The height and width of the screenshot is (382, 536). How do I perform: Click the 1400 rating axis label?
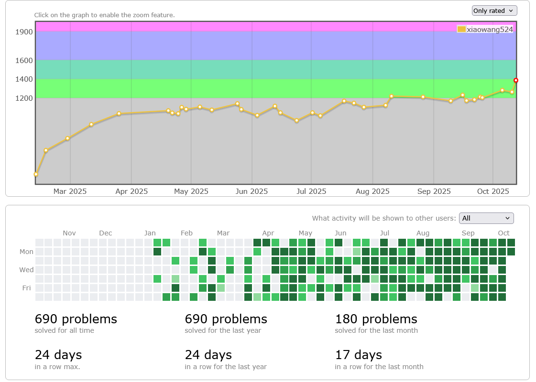click(x=24, y=79)
